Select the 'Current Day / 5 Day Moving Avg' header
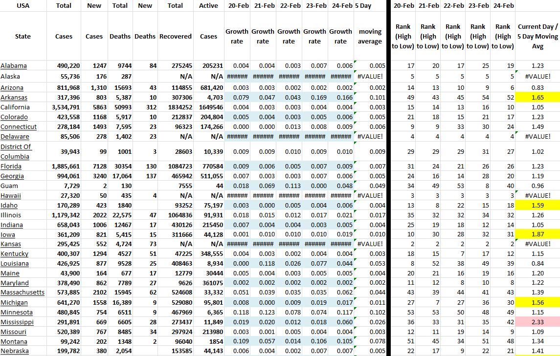Viewport: 560px width, 356px height. [537, 37]
